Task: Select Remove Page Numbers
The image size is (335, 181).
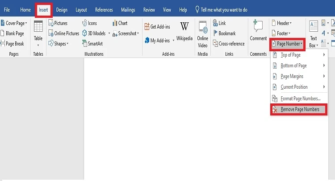Action: pyautogui.click(x=299, y=109)
